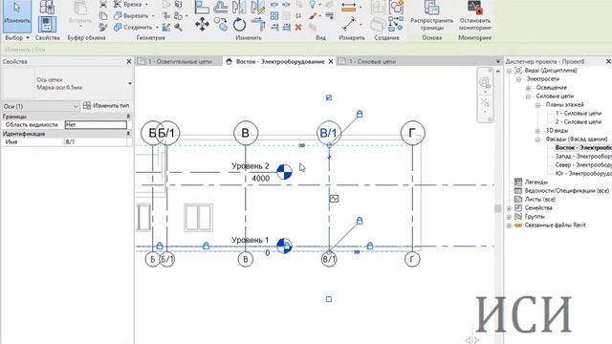Open the Оси (1) filter dropdown
The width and height of the screenshot is (612, 344).
pyautogui.click(x=41, y=106)
